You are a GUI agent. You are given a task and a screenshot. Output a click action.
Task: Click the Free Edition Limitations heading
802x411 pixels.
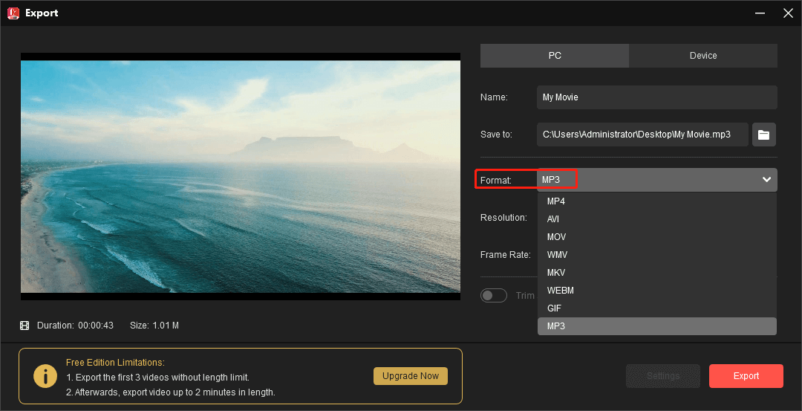tap(115, 363)
